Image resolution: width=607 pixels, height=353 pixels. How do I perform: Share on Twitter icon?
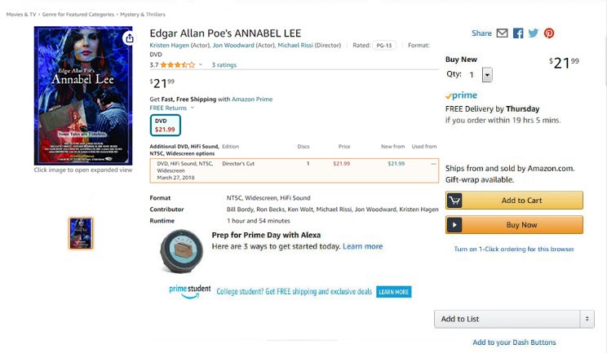[x=534, y=33]
